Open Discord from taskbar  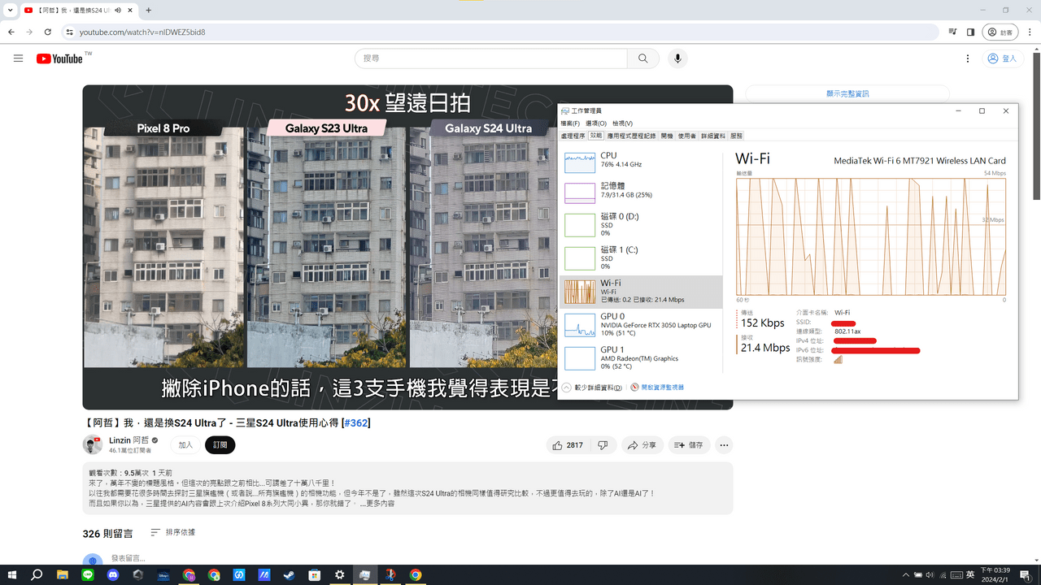point(113,574)
